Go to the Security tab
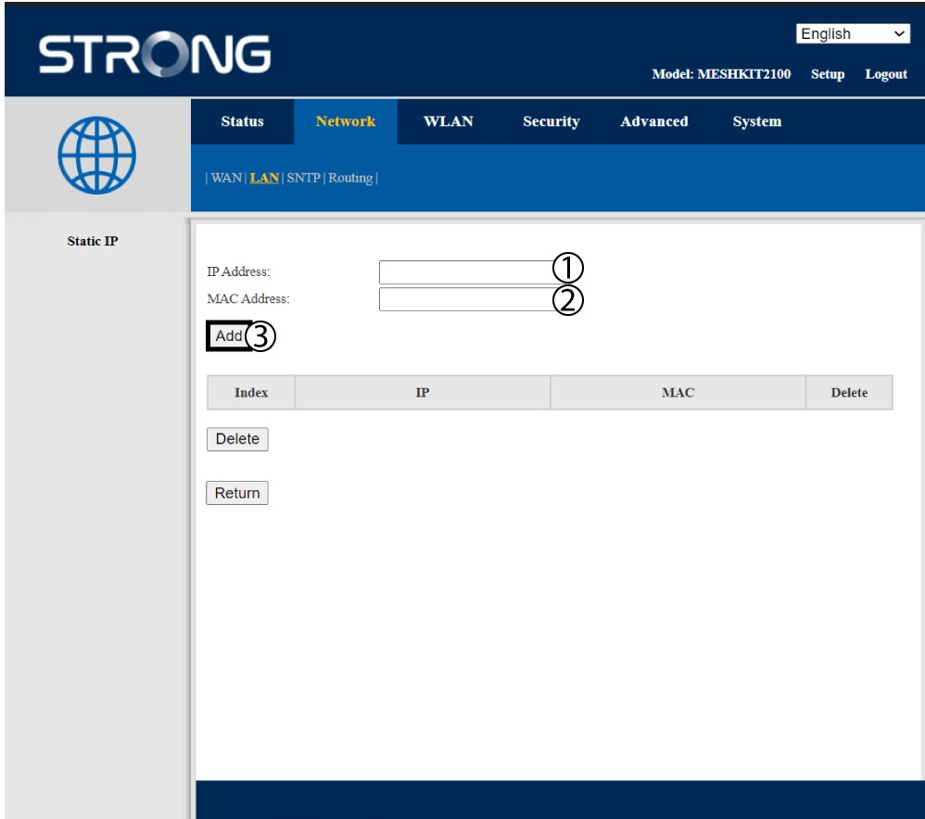 [551, 121]
